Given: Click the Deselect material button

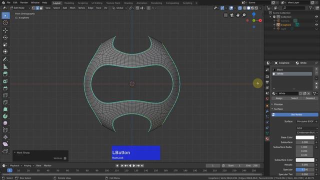Looking at the screenshot, I should click(310, 98).
